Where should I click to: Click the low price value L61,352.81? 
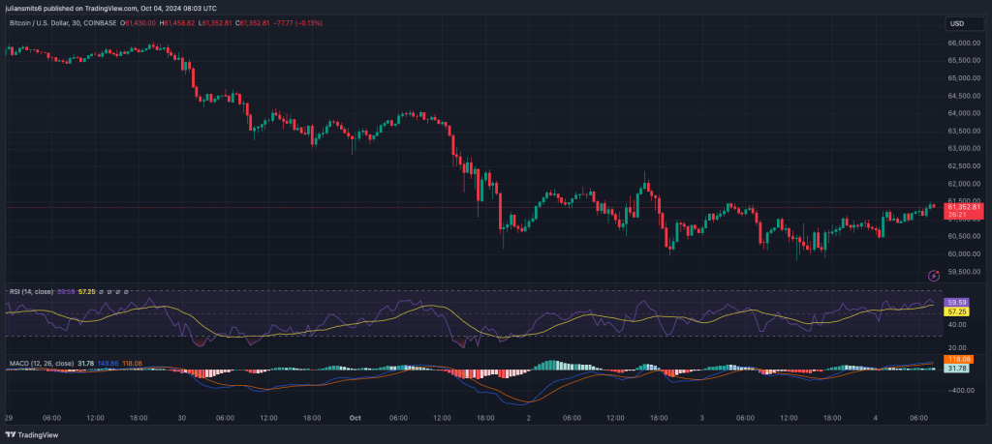[x=215, y=23]
